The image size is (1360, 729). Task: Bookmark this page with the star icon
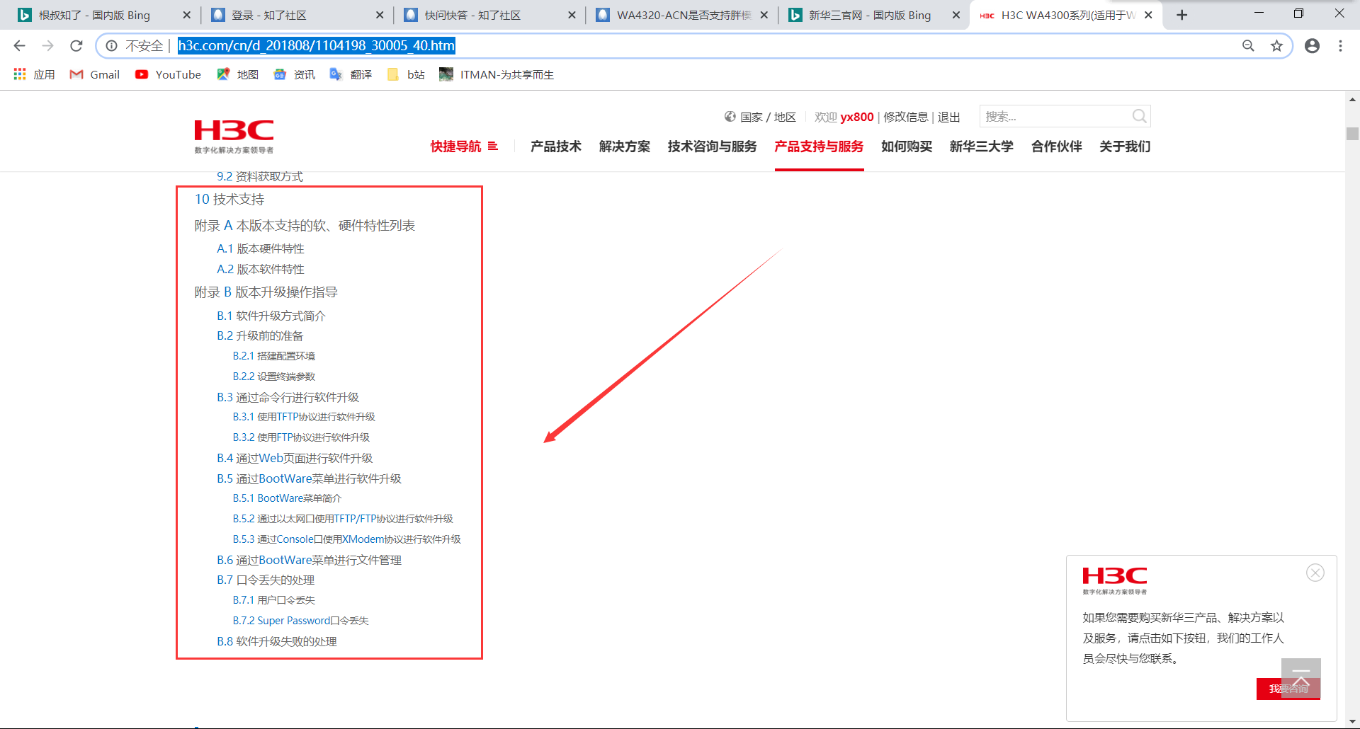pos(1276,46)
